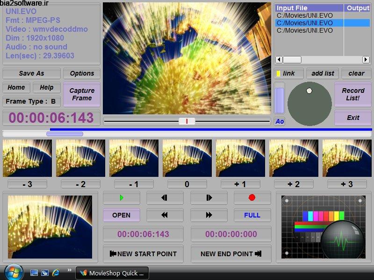Image resolution: width=374 pixels, height=280 pixels.
Task: Expand hidden taskbar icons
Action: coord(70,270)
